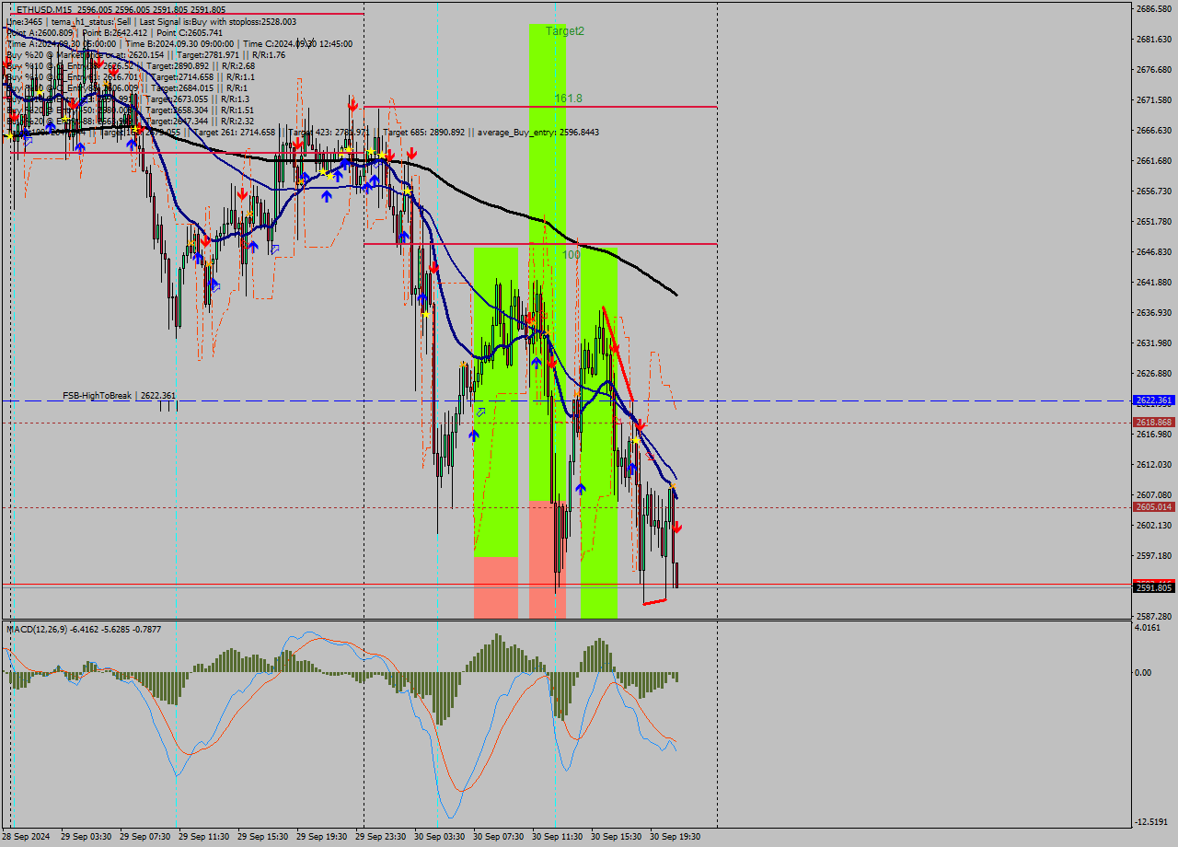The width and height of the screenshot is (1178, 847).
Task: Click the 2607.080 price scale value
Action: [x=1154, y=495]
